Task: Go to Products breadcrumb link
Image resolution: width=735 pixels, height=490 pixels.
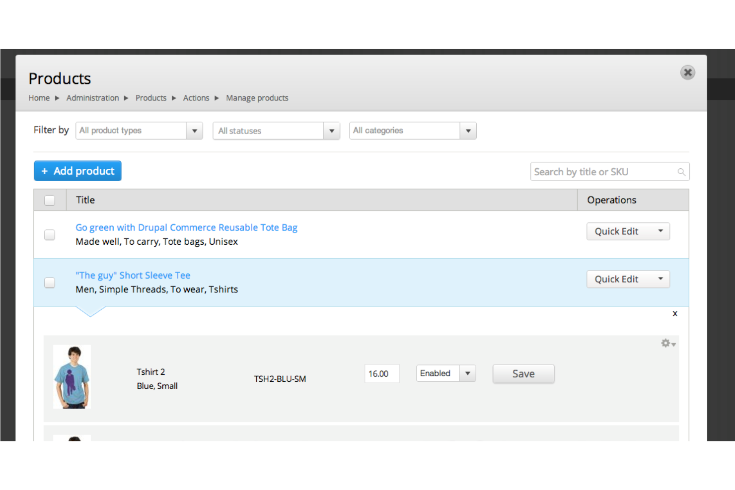Action: [151, 98]
